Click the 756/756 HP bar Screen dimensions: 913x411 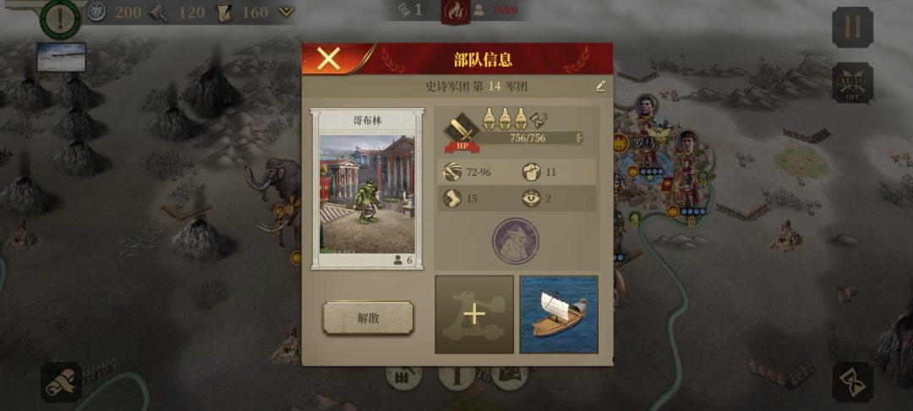(x=528, y=138)
